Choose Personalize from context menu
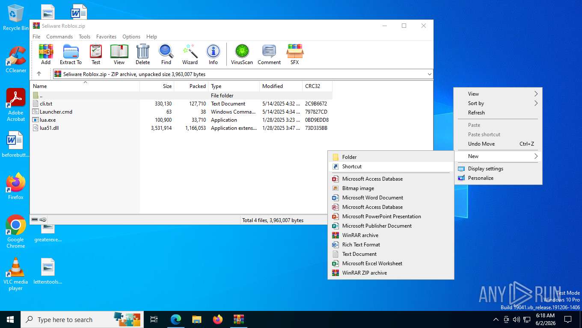582x328 pixels. pyautogui.click(x=498, y=178)
